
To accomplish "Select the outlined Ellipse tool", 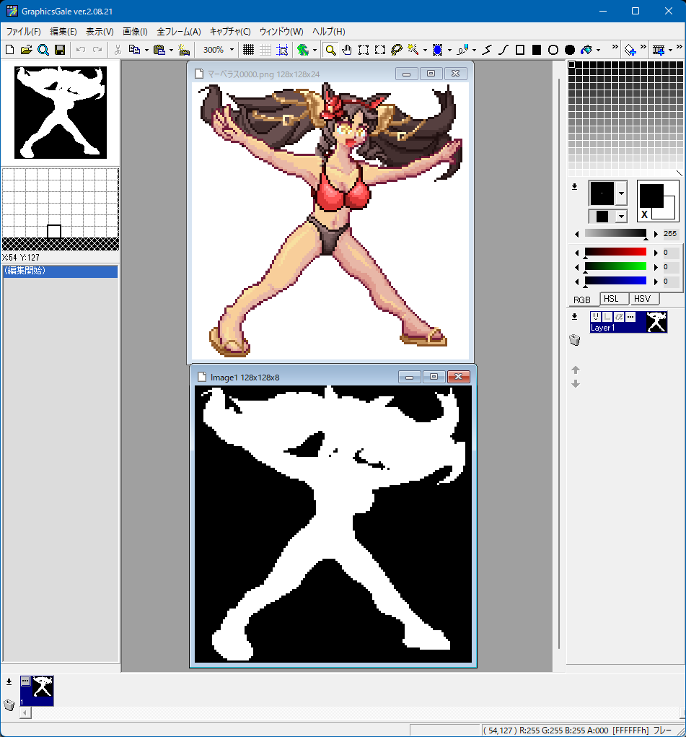I will [x=553, y=49].
